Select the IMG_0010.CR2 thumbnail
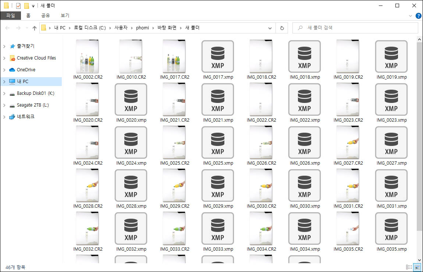The width and height of the screenshot is (423, 272). click(131, 56)
